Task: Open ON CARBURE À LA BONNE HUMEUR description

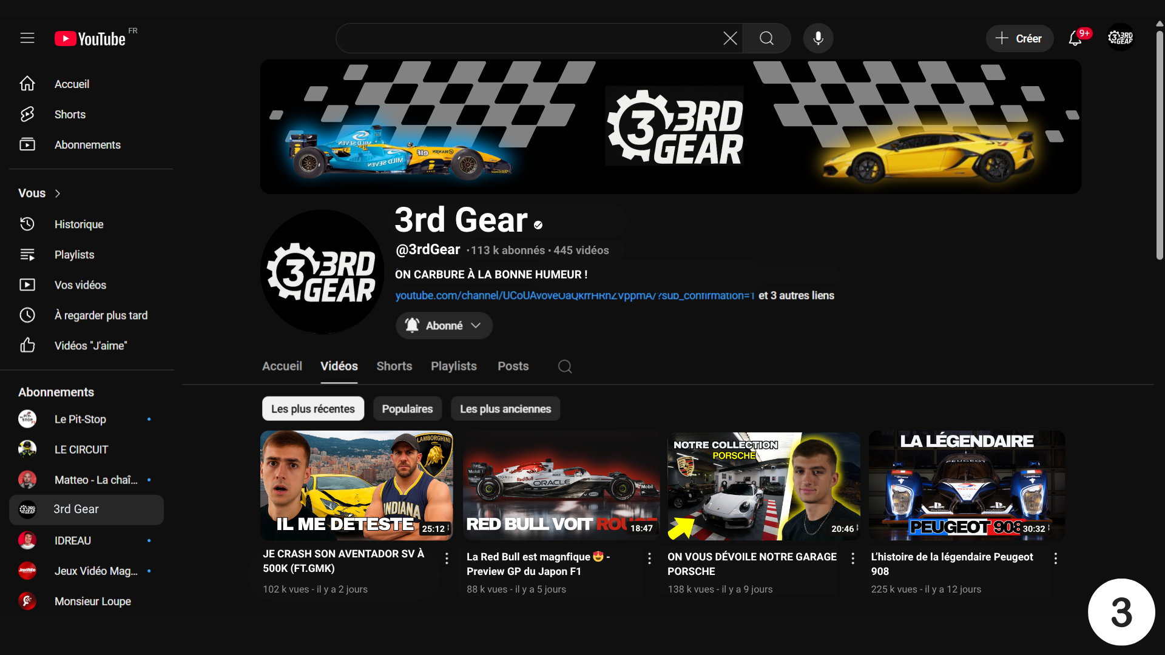Action: [x=491, y=275]
